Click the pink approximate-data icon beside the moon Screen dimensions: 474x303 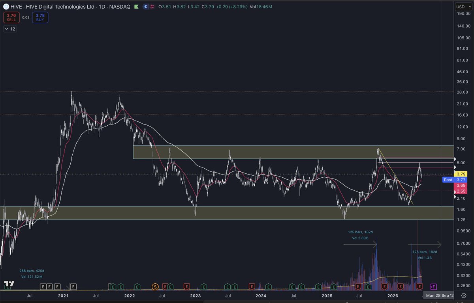tap(152, 7)
